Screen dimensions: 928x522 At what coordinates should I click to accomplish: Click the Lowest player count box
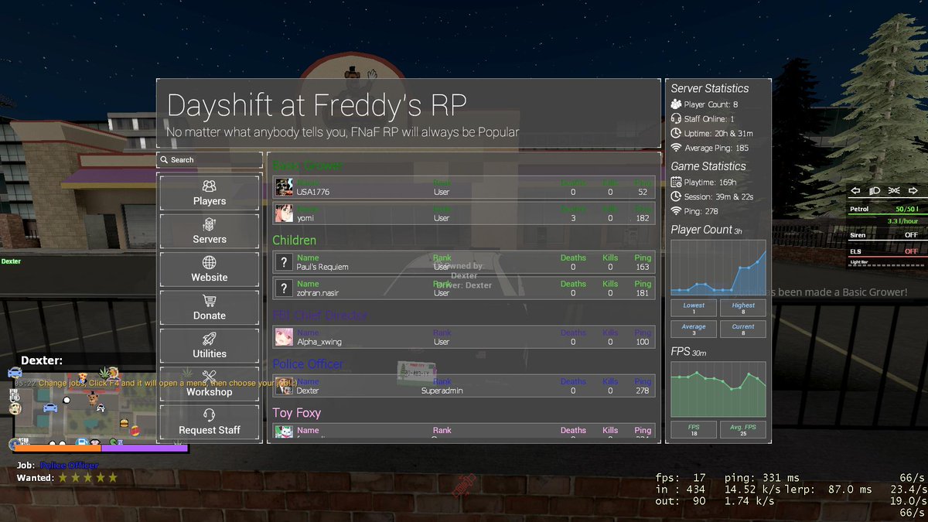(x=694, y=308)
